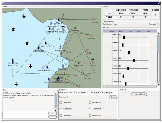Open the window system menu icon
This screenshot has width=162, height=123.
point(4,3)
